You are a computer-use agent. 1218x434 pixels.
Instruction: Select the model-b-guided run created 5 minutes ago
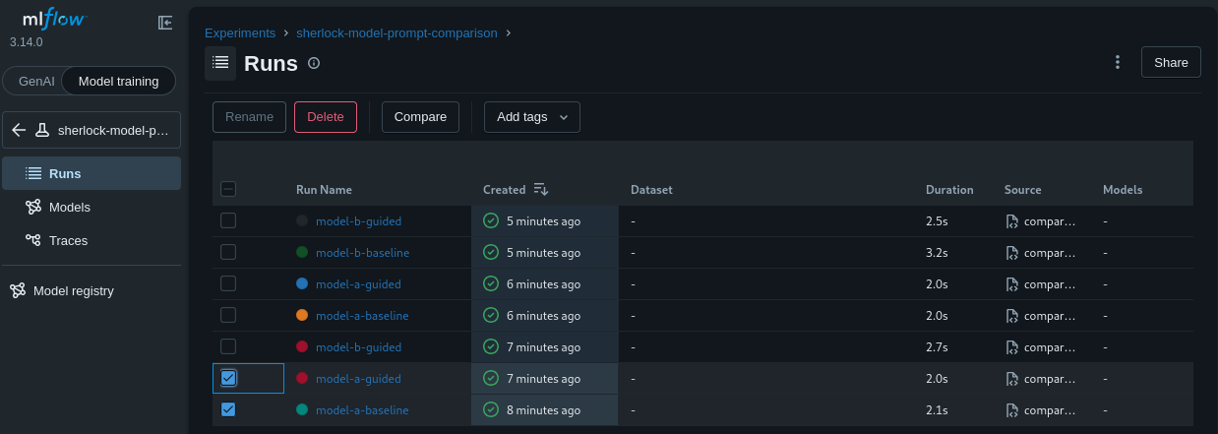[228, 220]
